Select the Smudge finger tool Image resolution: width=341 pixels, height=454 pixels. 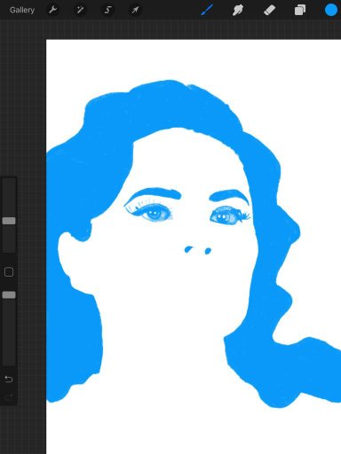(238, 11)
